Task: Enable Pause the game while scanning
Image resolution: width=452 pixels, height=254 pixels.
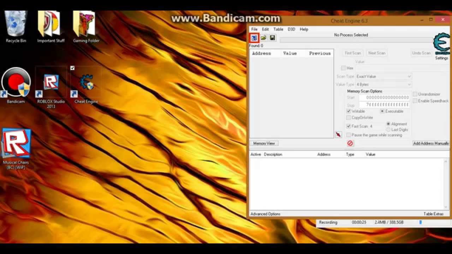Action: click(x=349, y=135)
